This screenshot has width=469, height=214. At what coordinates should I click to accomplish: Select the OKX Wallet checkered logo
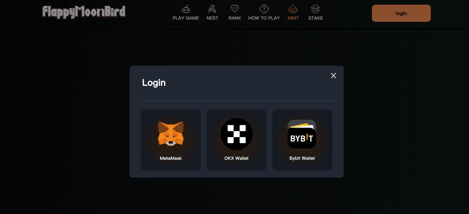click(236, 134)
